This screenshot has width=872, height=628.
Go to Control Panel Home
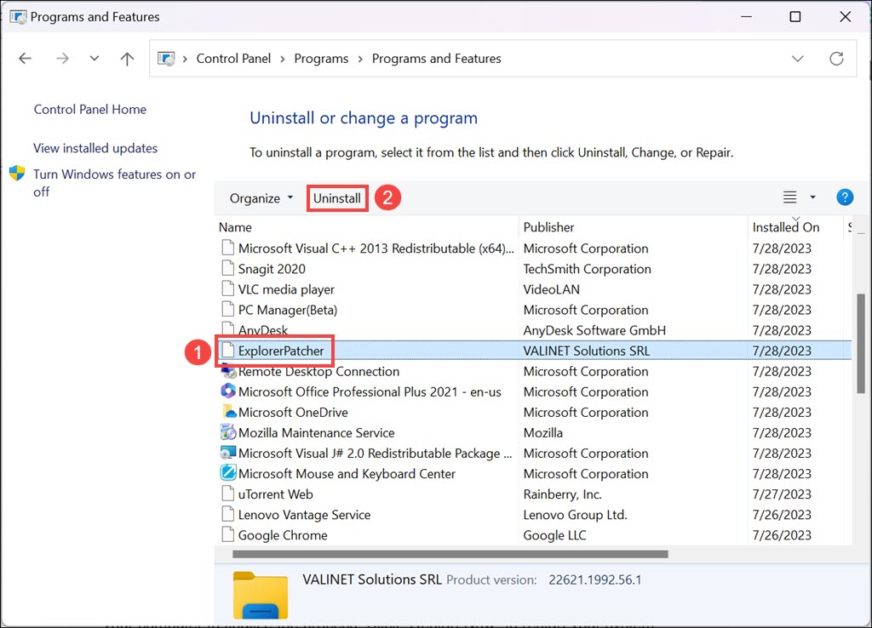(x=89, y=109)
